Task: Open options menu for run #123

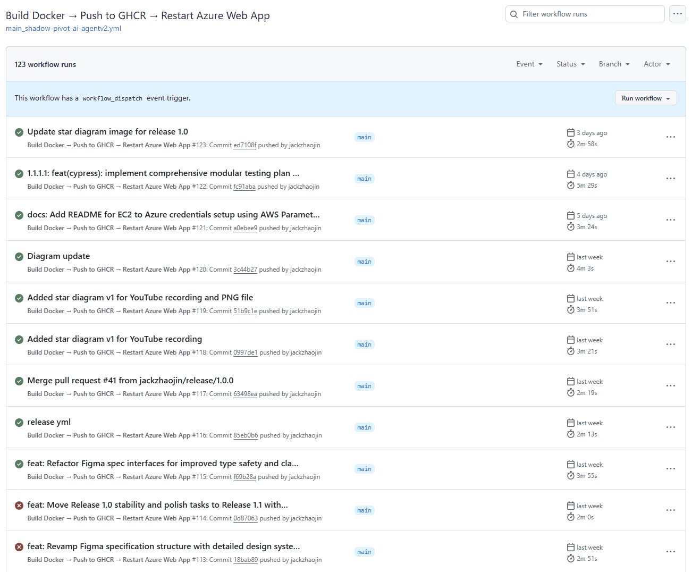Action: pos(671,137)
